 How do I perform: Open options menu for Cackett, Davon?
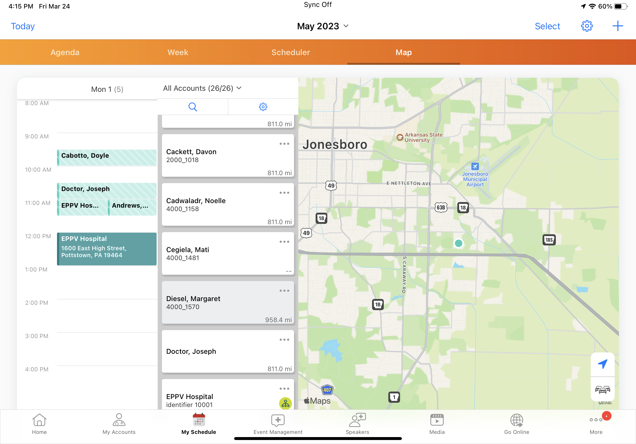pyautogui.click(x=284, y=144)
